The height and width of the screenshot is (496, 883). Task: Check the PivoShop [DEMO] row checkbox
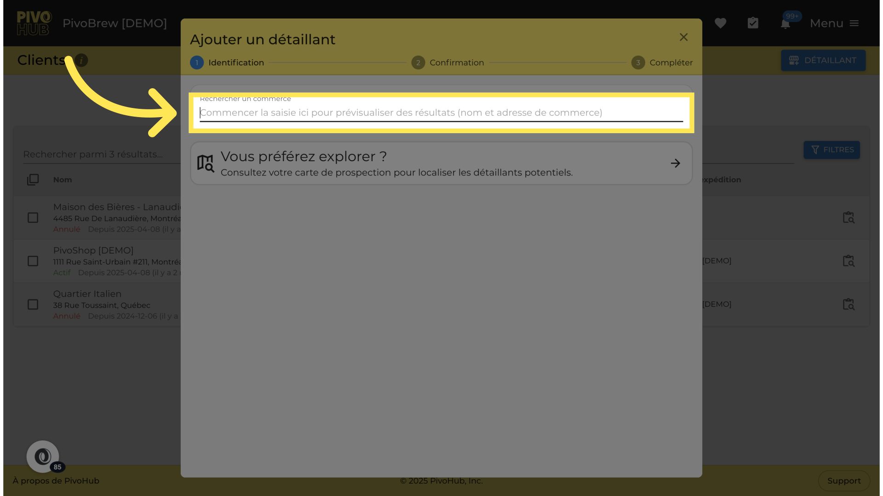pos(33,261)
